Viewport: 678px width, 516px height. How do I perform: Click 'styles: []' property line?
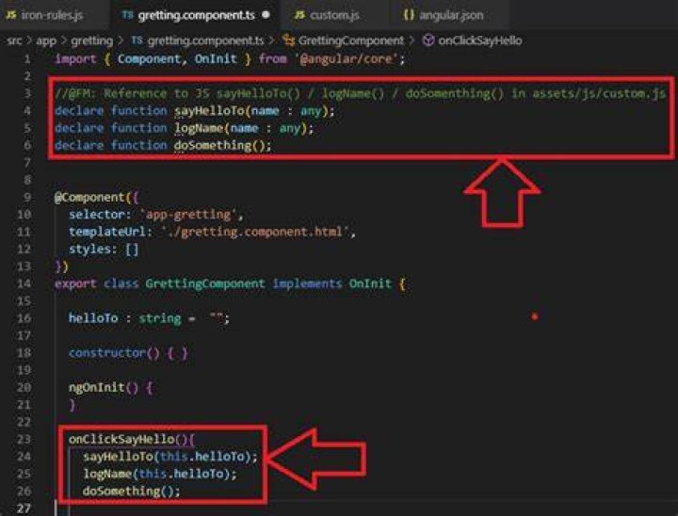(x=104, y=250)
